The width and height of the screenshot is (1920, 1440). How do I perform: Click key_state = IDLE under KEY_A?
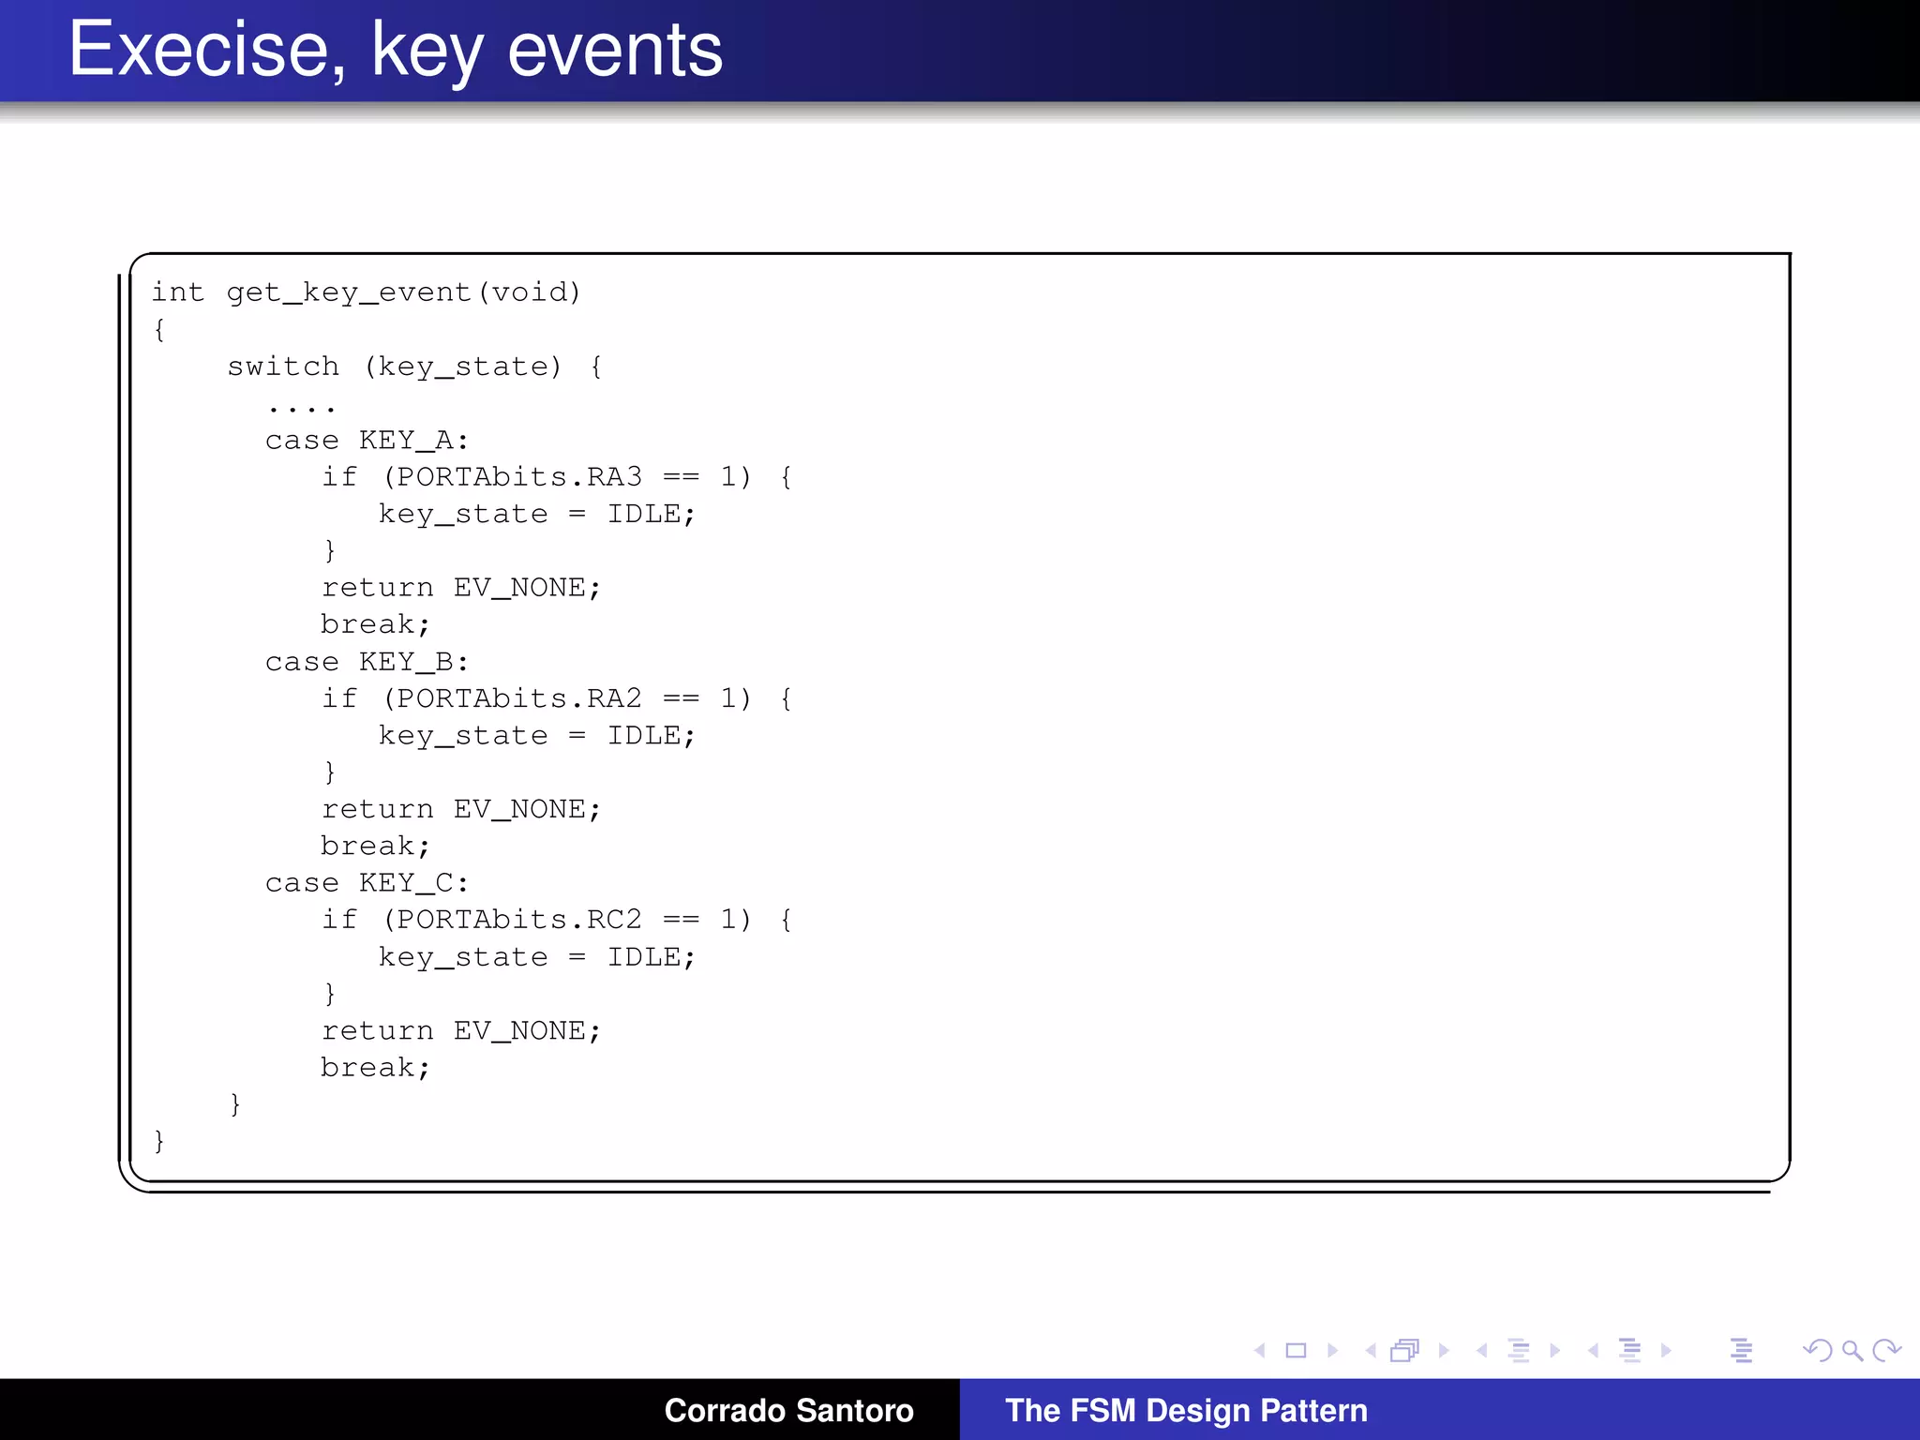click(537, 515)
